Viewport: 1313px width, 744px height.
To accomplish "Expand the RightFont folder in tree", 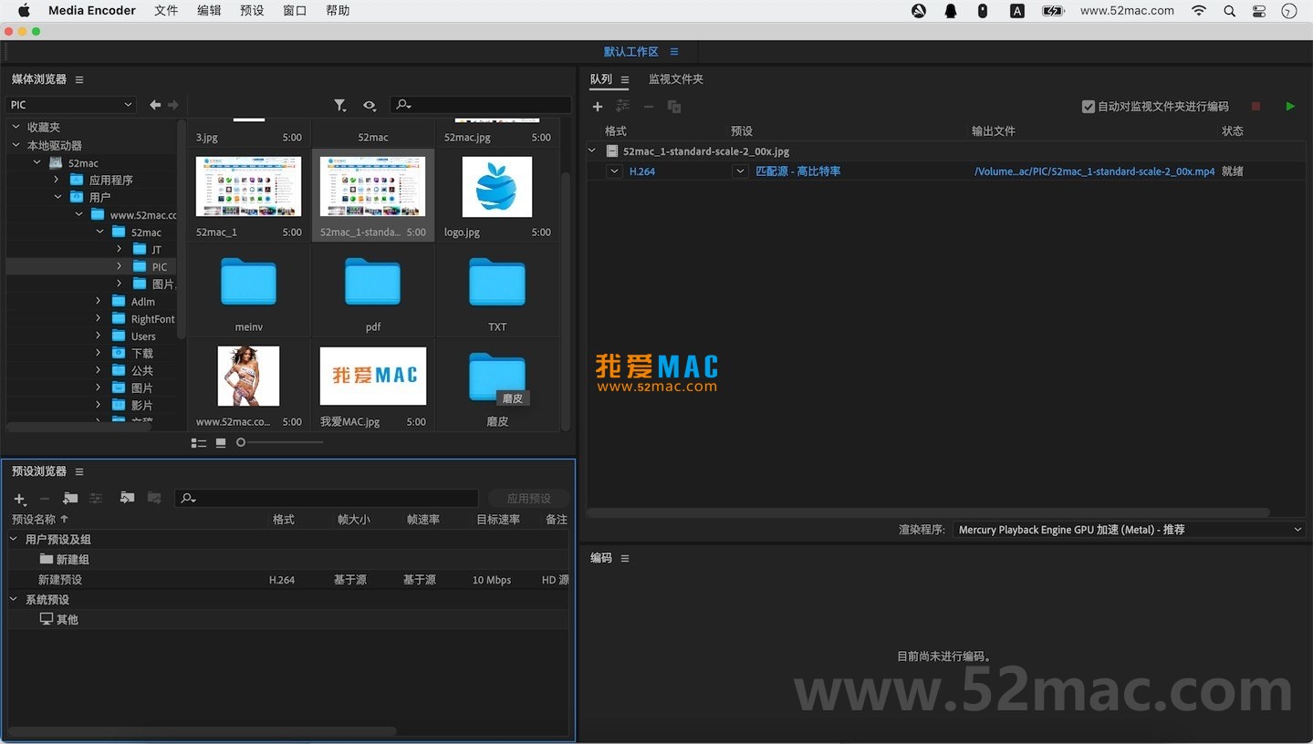I will point(99,319).
